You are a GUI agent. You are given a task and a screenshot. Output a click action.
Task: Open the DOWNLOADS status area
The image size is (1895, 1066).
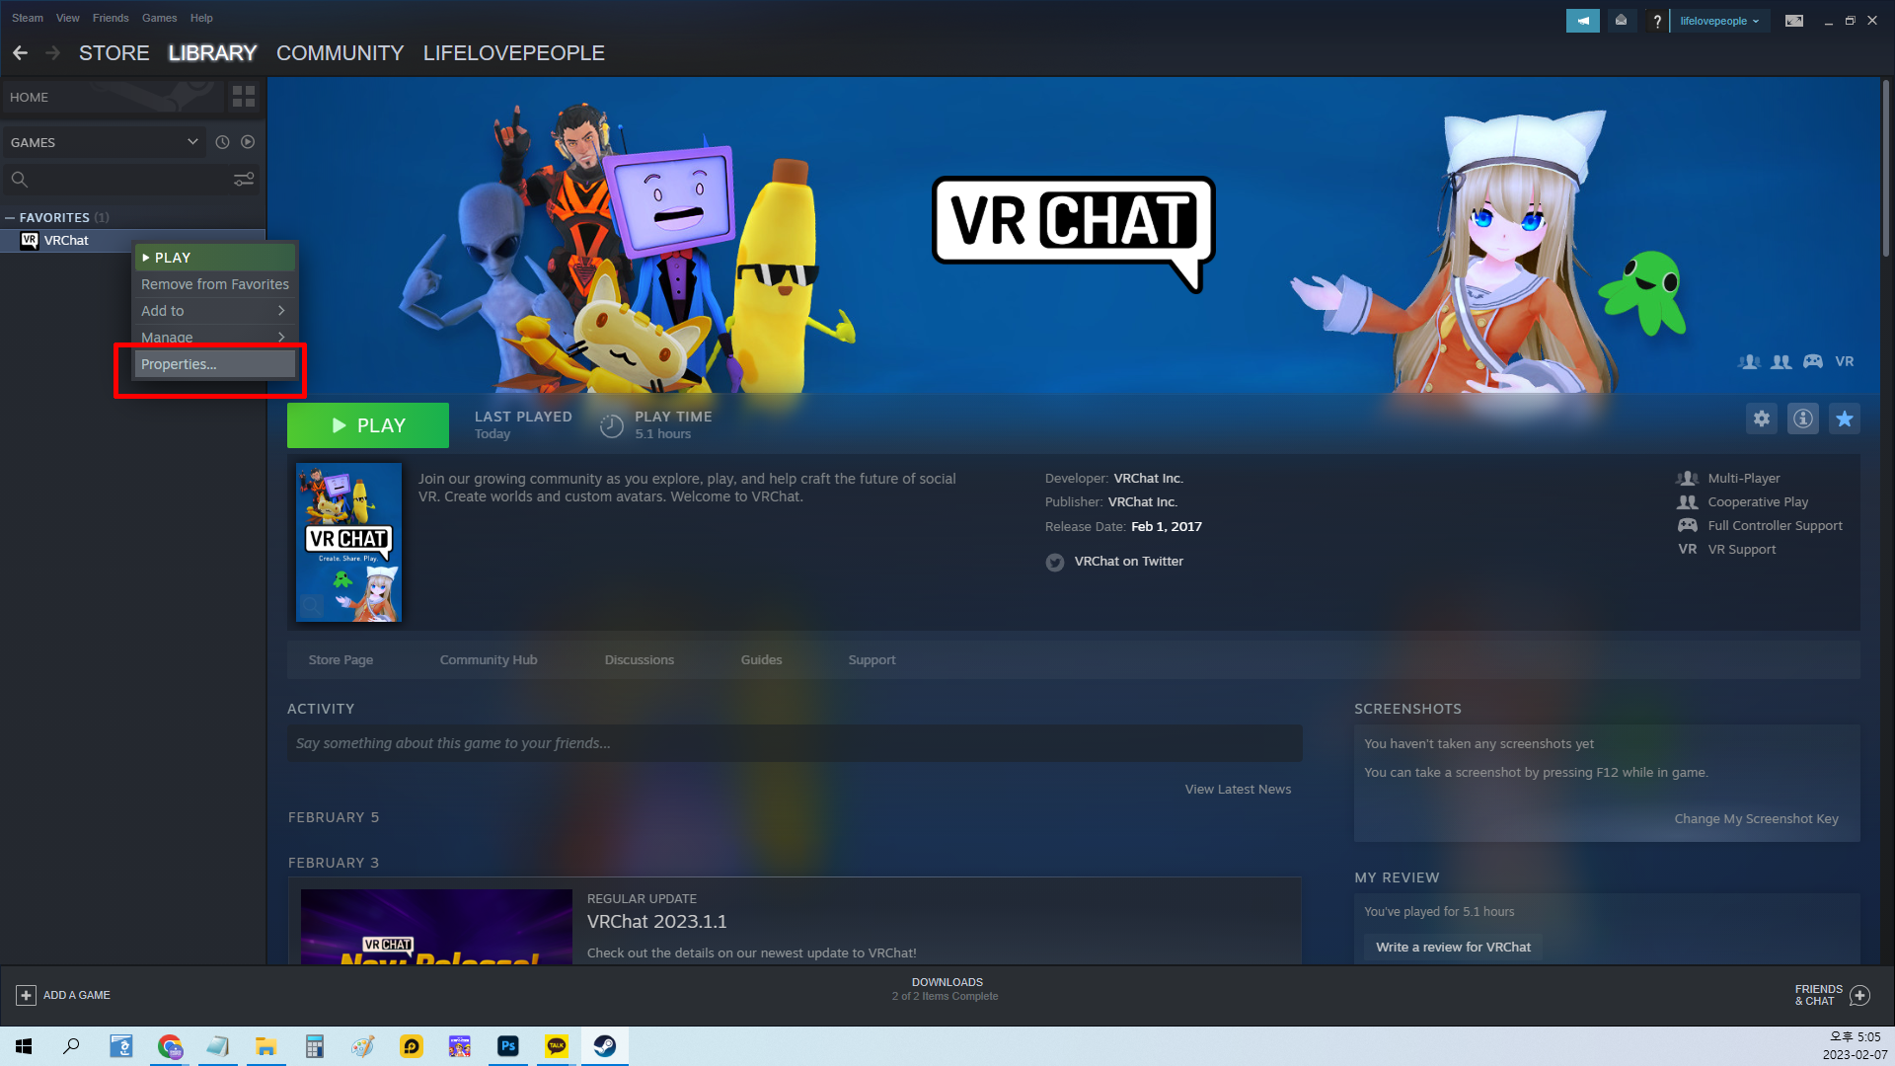pos(946,989)
